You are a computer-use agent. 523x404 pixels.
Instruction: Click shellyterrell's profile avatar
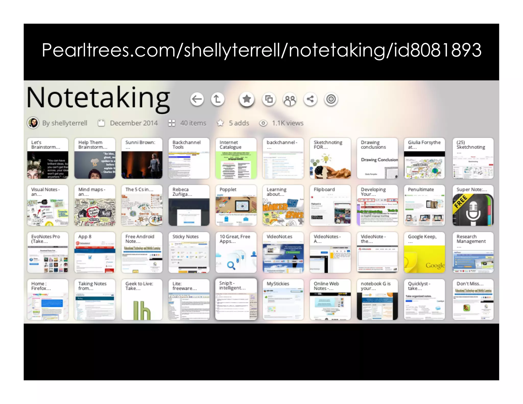point(33,123)
